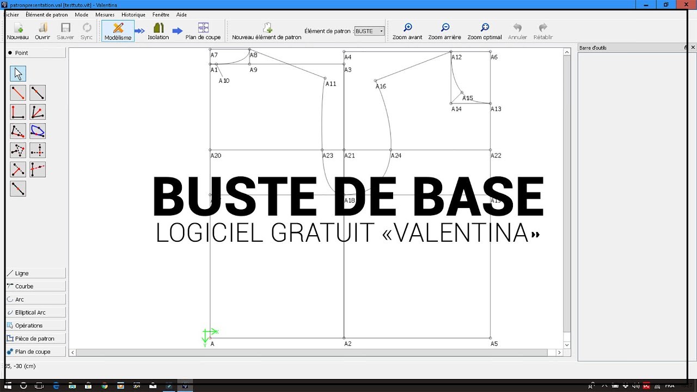Viewport: 697px width, 392px height.
Task: Select line and axis intersection point tool
Action: [x=38, y=169]
